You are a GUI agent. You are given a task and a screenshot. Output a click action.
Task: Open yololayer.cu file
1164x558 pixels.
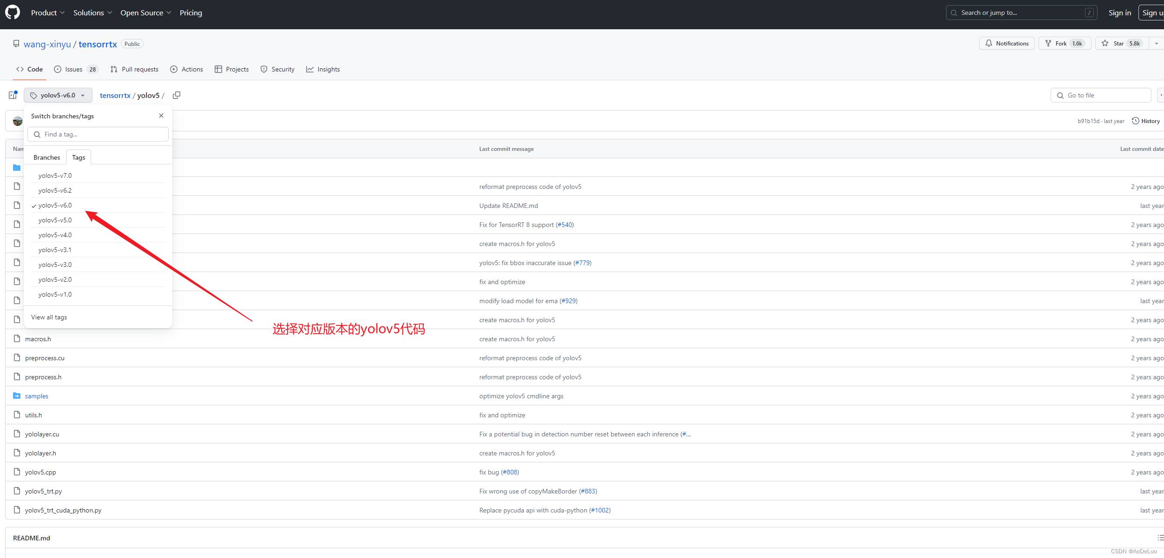pyautogui.click(x=42, y=434)
